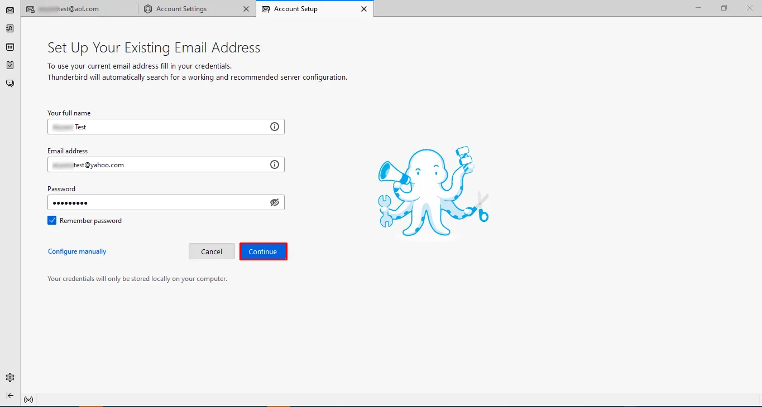Close the Account Settings tab
762x407 pixels.
coord(246,9)
